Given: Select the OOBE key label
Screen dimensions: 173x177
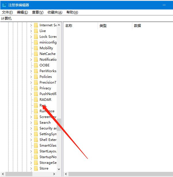Looking at the screenshot, I should tap(44, 65).
